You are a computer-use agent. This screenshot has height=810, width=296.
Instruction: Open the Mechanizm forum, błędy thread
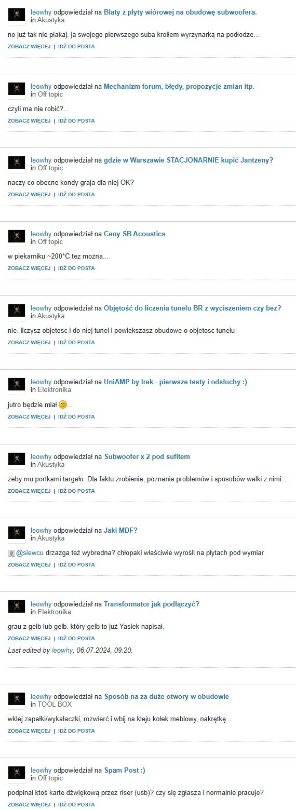[x=179, y=86]
